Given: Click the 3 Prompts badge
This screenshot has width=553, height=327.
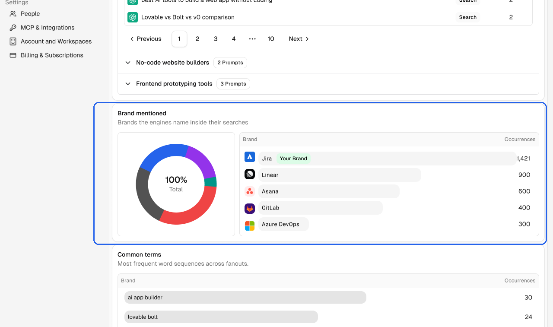Looking at the screenshot, I should coord(233,84).
